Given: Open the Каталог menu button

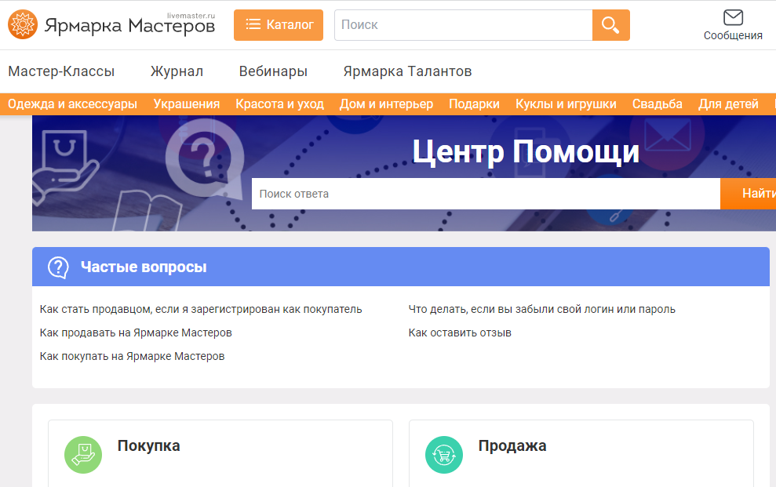Looking at the screenshot, I should tap(279, 25).
